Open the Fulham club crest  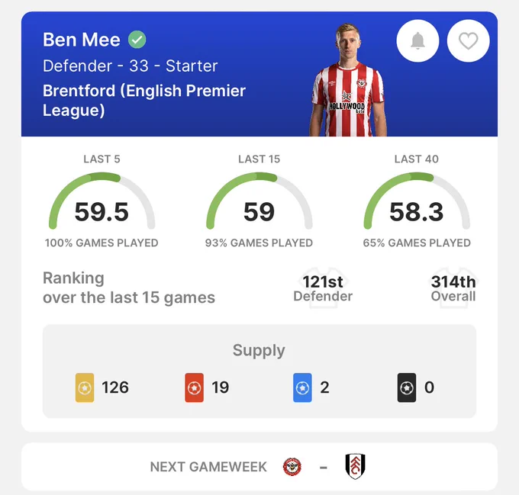pyautogui.click(x=355, y=466)
